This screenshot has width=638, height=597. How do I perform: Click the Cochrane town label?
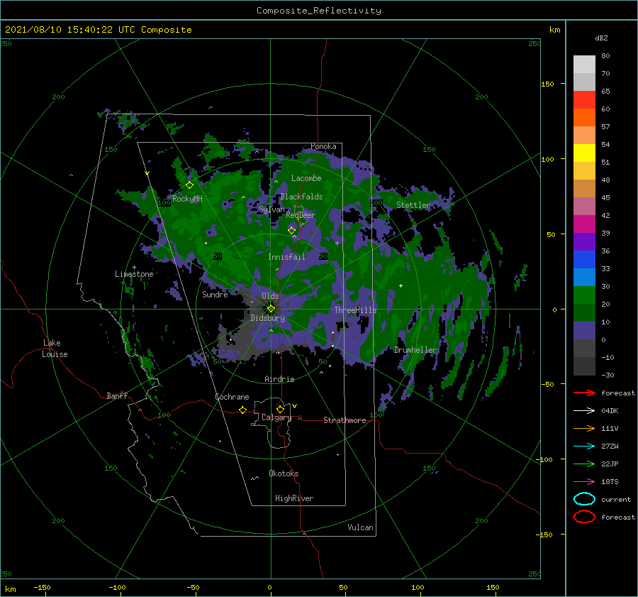coord(232,397)
